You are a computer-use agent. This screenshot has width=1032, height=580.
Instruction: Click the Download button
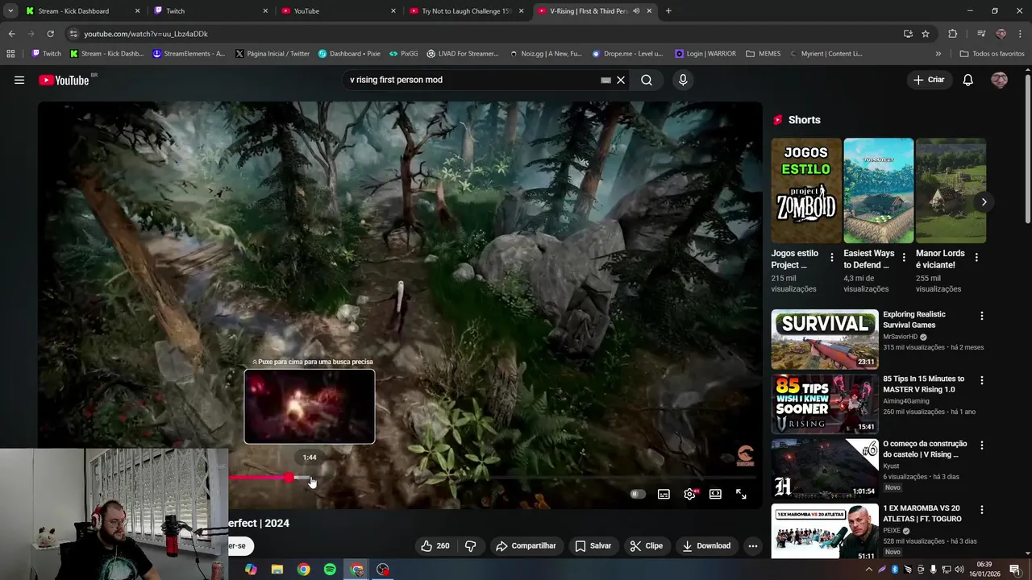tap(706, 545)
